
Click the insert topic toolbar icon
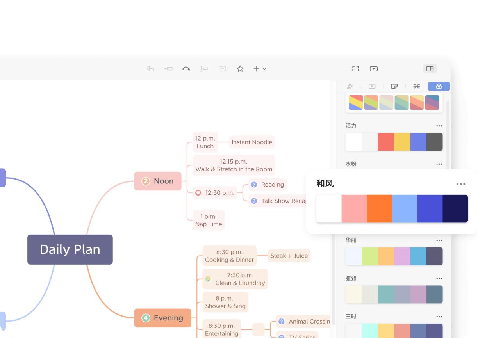150,69
